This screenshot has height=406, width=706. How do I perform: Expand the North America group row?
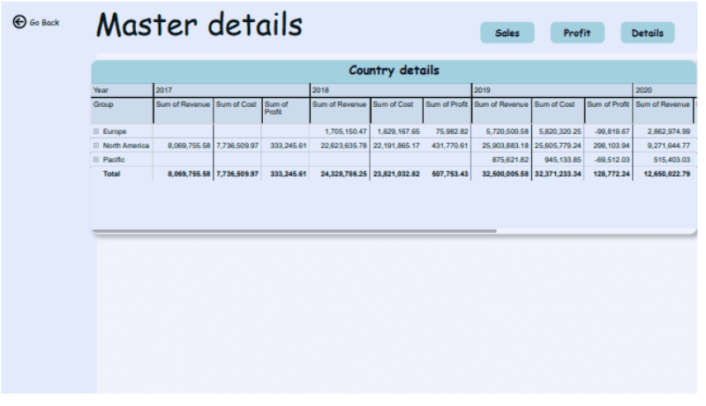(96, 147)
